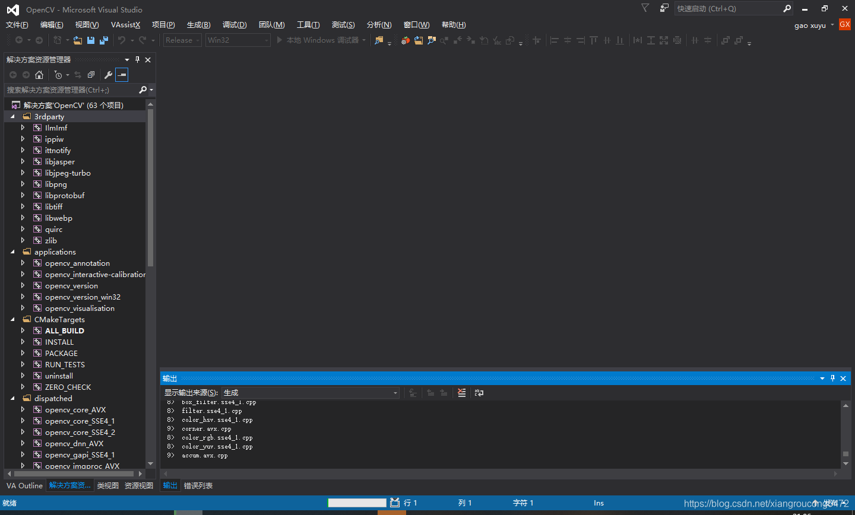
Task: Click Save All icon in main toolbar
Action: coord(104,40)
